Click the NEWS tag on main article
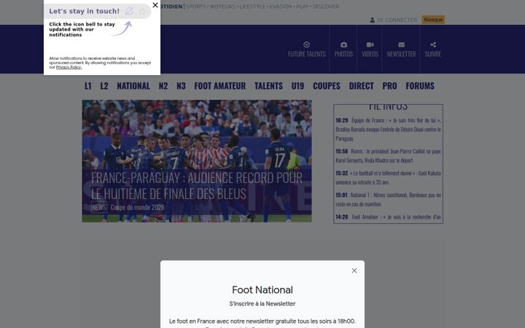The height and width of the screenshot is (328, 525). click(98, 207)
